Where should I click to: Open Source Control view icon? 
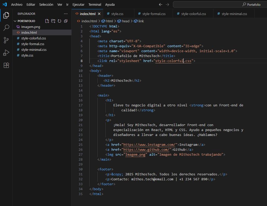[6, 40]
